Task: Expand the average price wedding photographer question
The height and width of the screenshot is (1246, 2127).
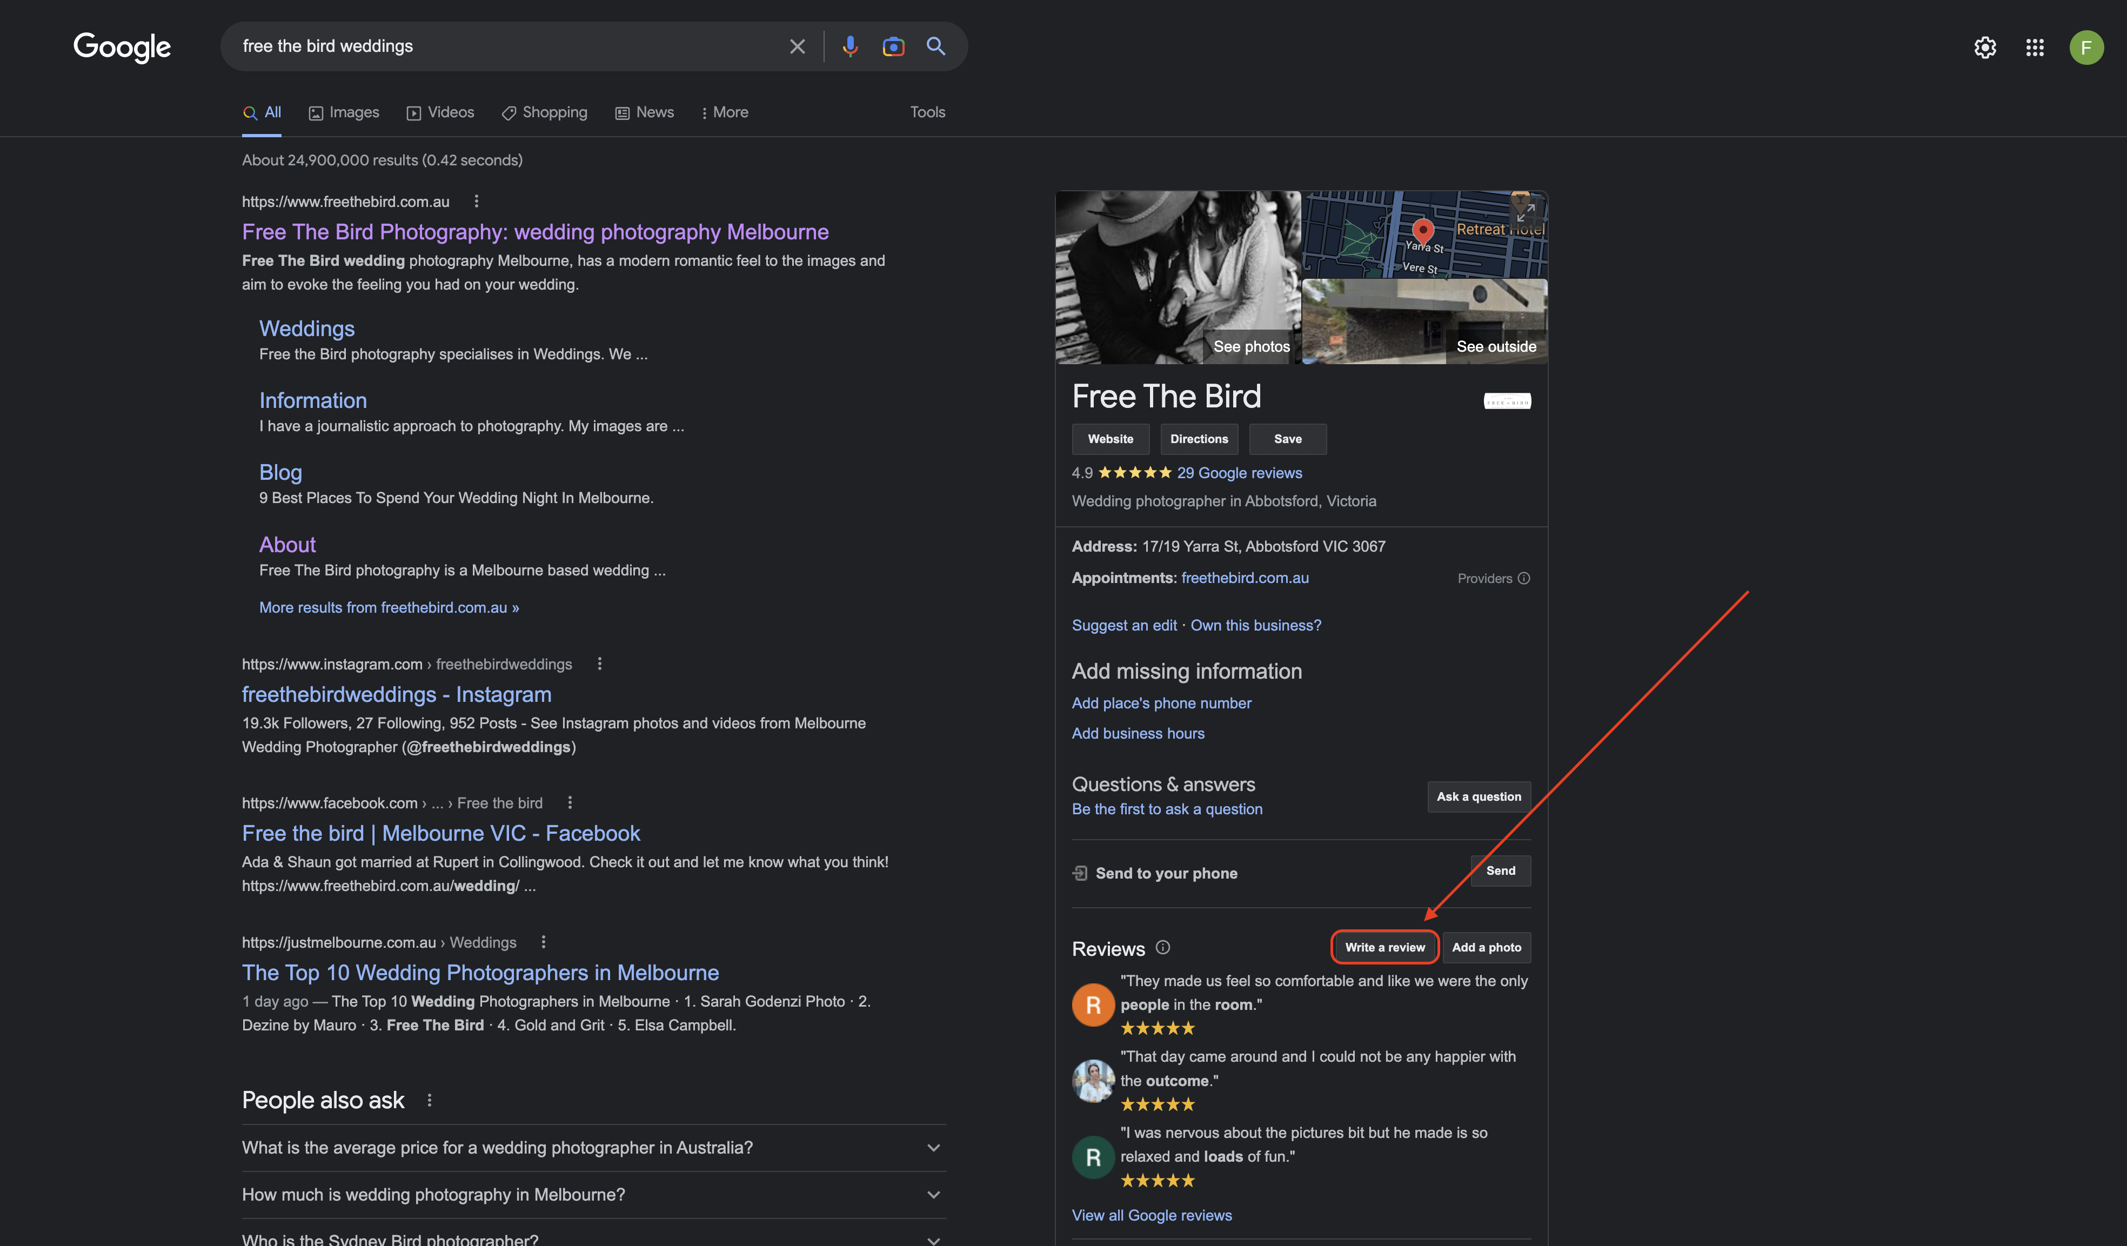Action: [x=933, y=1147]
